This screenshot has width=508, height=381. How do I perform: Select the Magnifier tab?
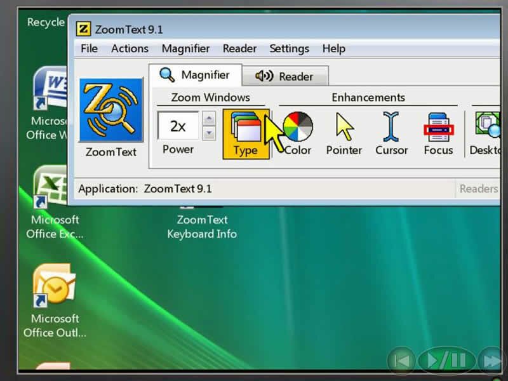tap(195, 75)
